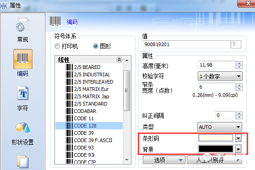Click the 值 field containing 900819201
The width and height of the screenshot is (255, 170).
click(x=186, y=44)
